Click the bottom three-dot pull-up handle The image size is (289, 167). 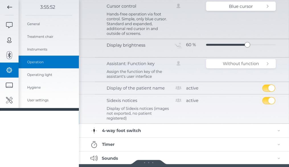click(x=148, y=163)
